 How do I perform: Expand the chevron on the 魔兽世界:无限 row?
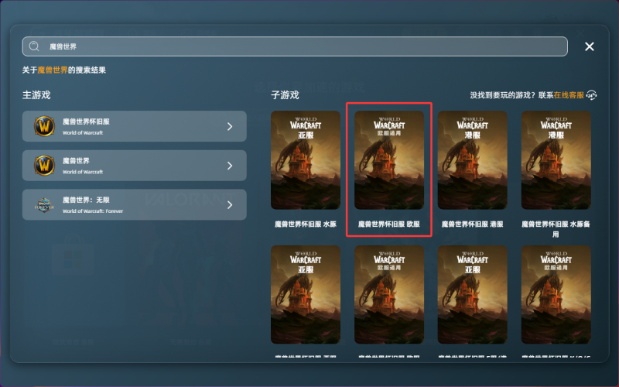pos(230,204)
